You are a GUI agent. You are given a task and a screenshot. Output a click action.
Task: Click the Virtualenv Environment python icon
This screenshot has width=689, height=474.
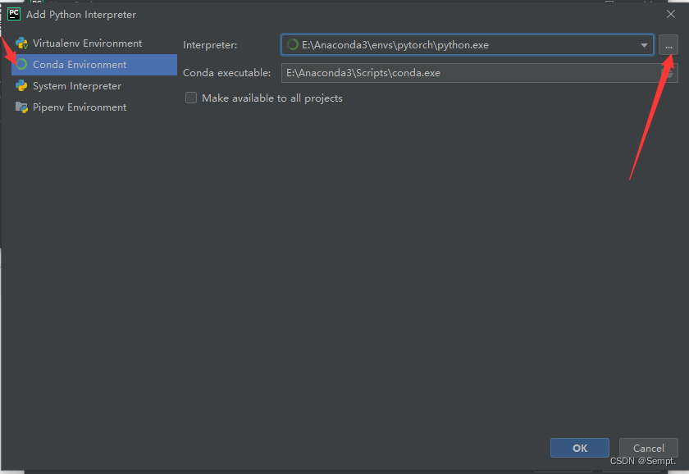[21, 43]
